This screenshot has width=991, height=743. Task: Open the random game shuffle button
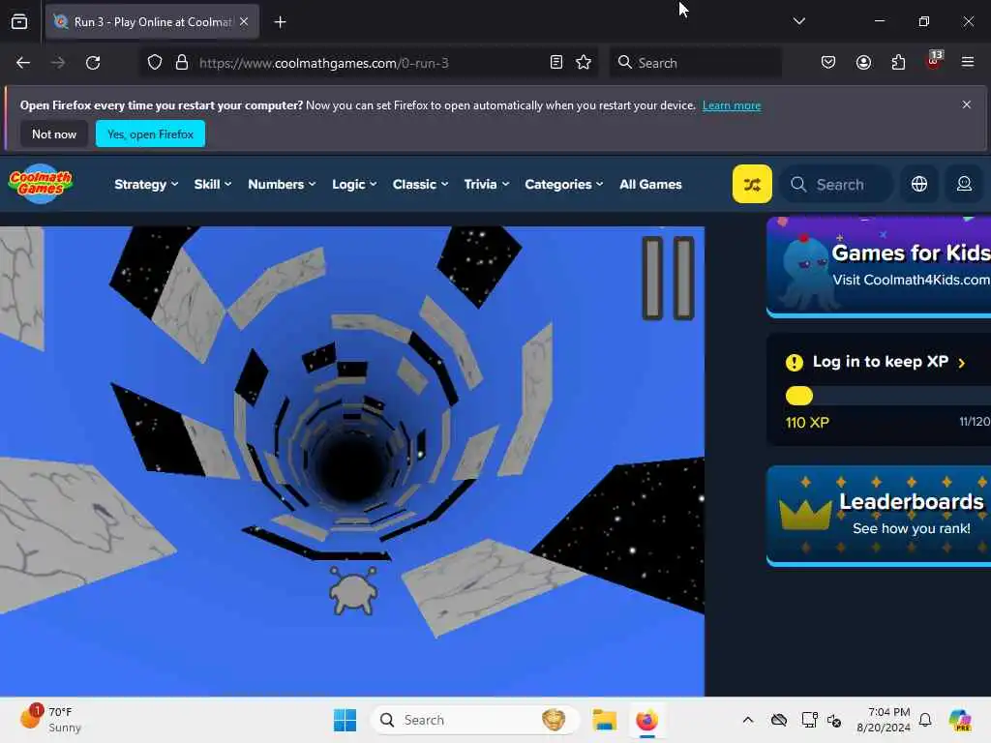[x=751, y=184]
